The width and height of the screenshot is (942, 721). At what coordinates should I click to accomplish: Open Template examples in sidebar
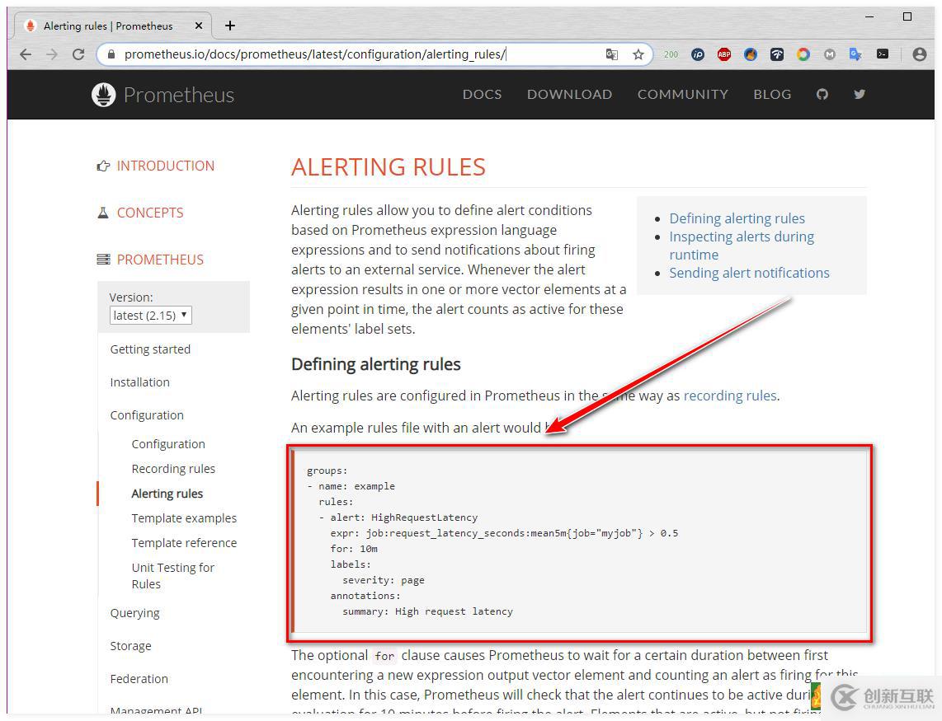[x=184, y=518]
